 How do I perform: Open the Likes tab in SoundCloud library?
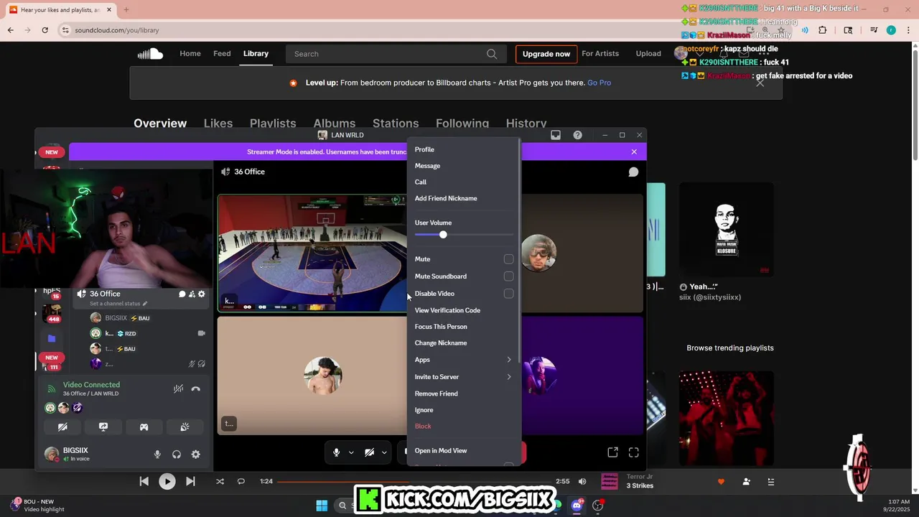click(218, 124)
